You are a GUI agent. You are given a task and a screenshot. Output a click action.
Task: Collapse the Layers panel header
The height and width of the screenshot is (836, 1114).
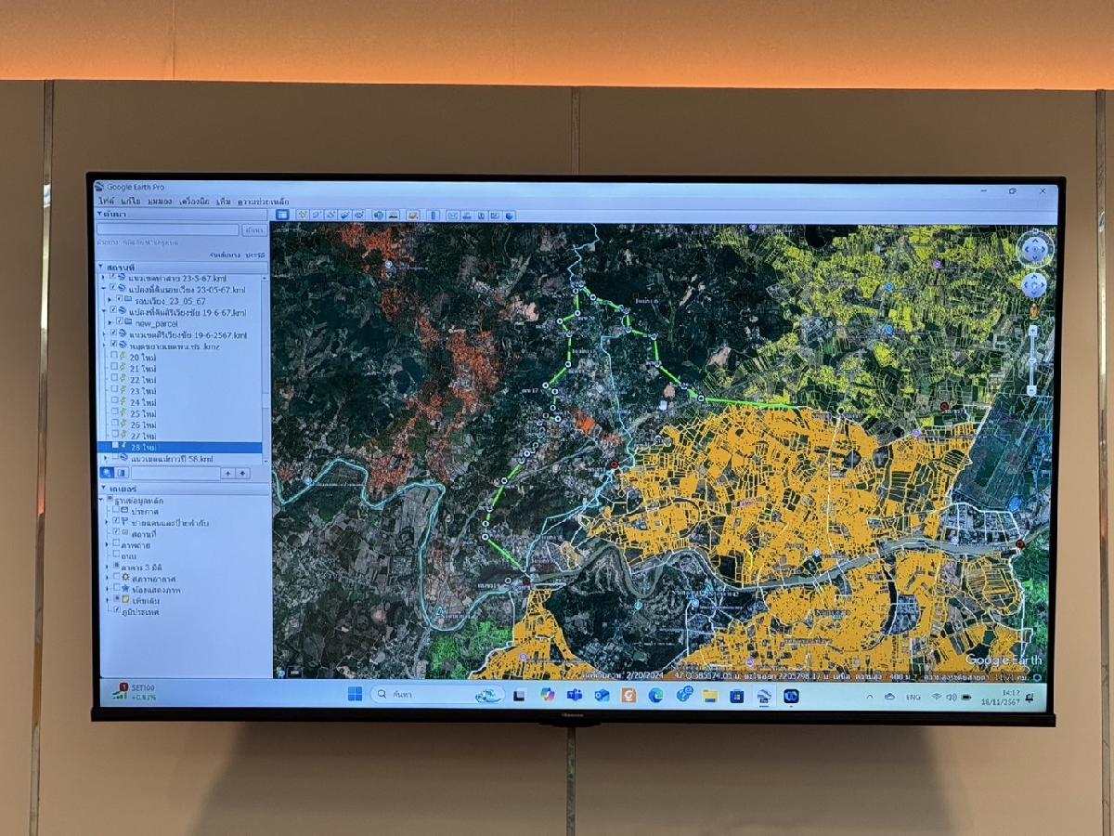[103, 489]
